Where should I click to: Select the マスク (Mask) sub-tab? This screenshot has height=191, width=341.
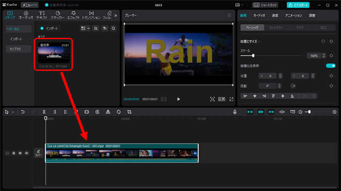(300, 28)
